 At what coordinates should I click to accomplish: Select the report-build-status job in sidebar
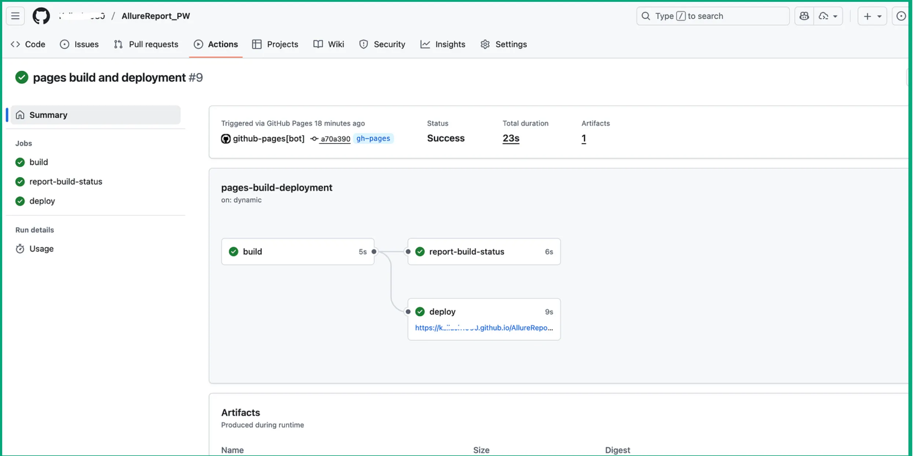[66, 181]
